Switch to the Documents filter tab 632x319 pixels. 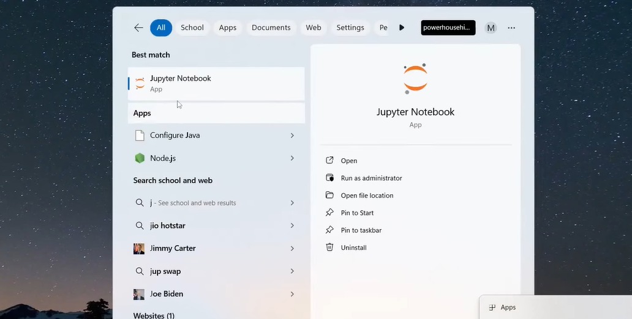point(271,28)
